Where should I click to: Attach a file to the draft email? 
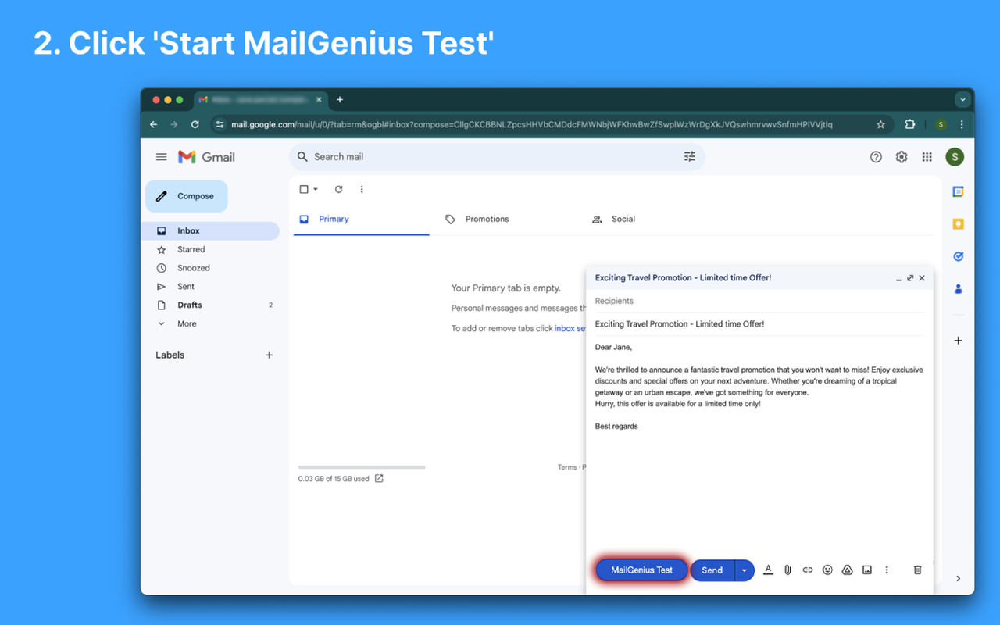click(x=787, y=570)
